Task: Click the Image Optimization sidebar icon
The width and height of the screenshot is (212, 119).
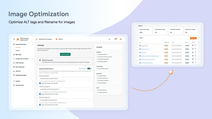Action: 14,44
